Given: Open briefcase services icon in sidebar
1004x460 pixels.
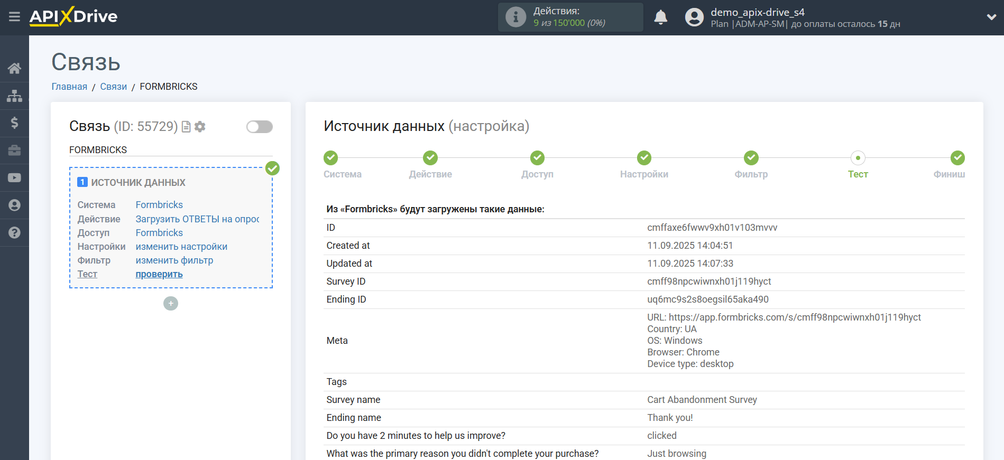Looking at the screenshot, I should pyautogui.click(x=14, y=151).
